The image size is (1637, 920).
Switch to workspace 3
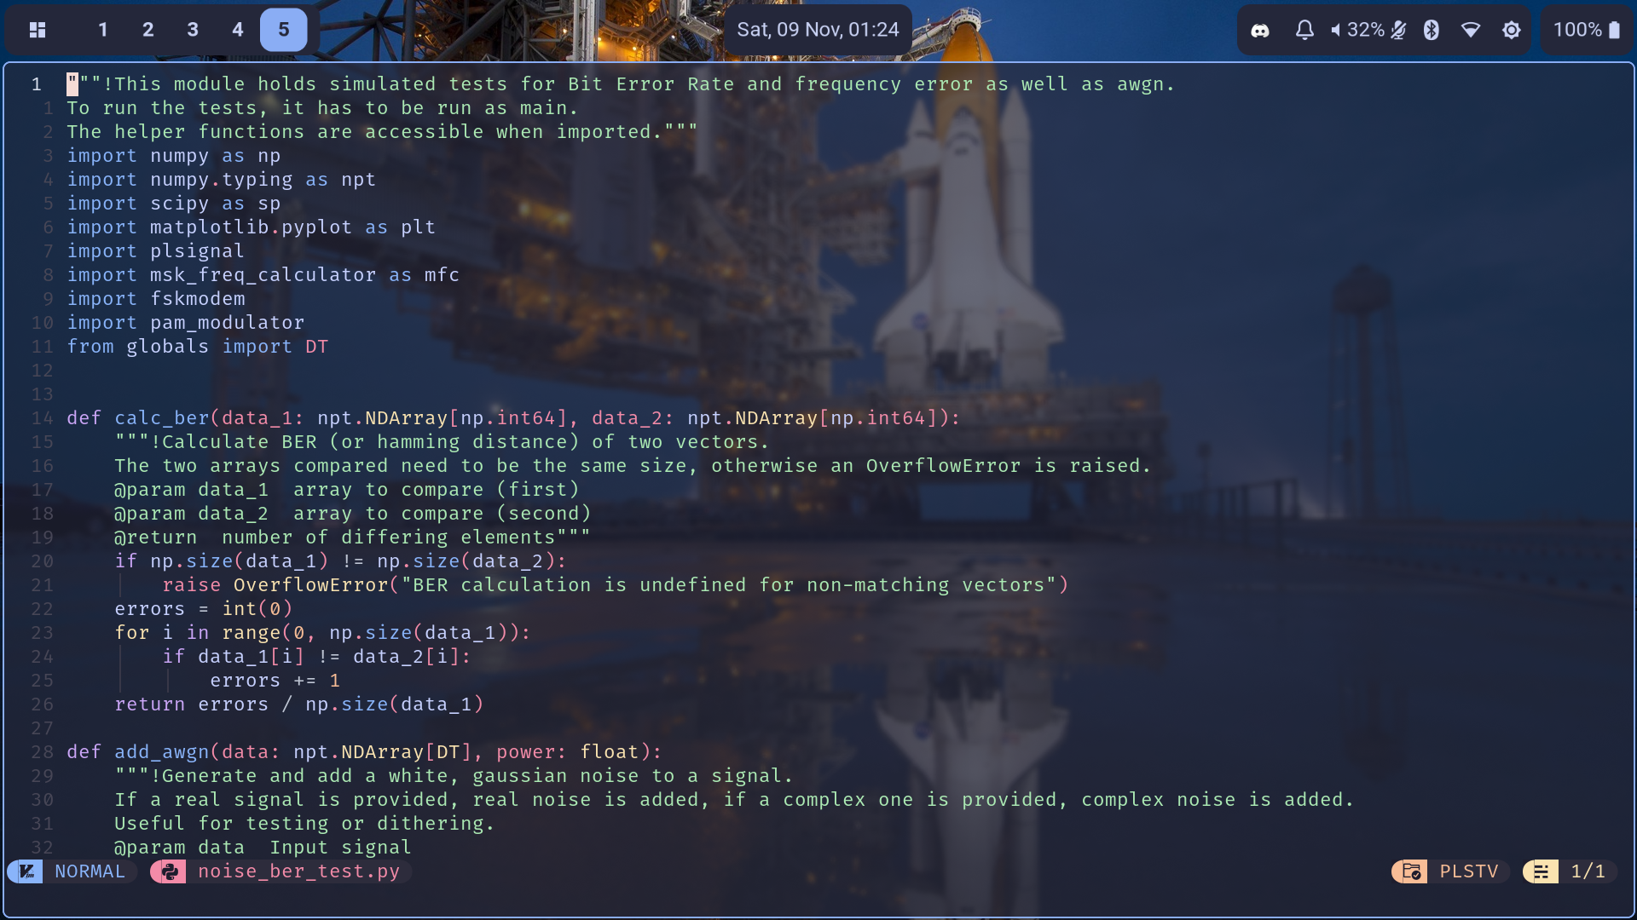tap(193, 31)
